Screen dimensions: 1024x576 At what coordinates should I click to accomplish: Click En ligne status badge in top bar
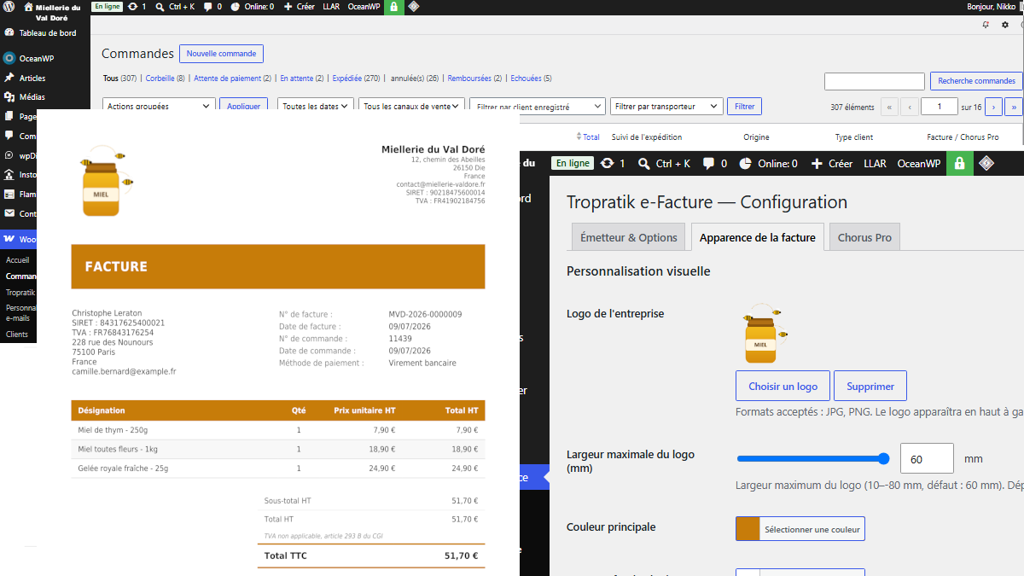click(107, 6)
